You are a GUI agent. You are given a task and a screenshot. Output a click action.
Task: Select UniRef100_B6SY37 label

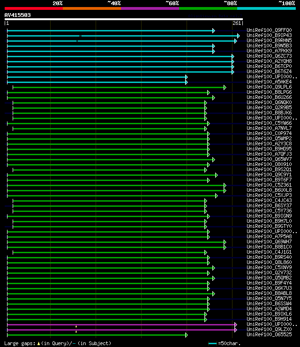coord(269,205)
